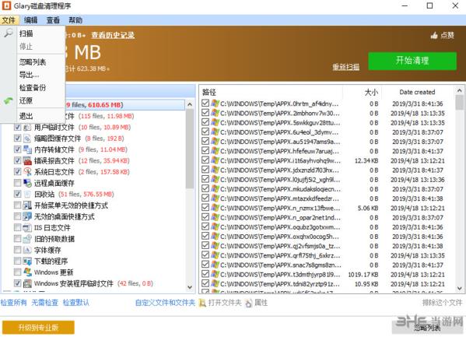Click the Windows update icon
This screenshot has height=337, width=466.
27,272
